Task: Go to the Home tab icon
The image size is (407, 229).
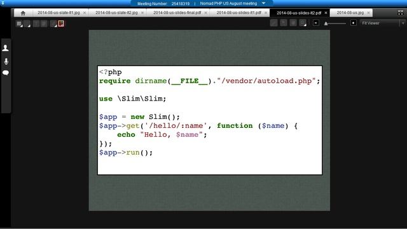Action: tap(23, 13)
